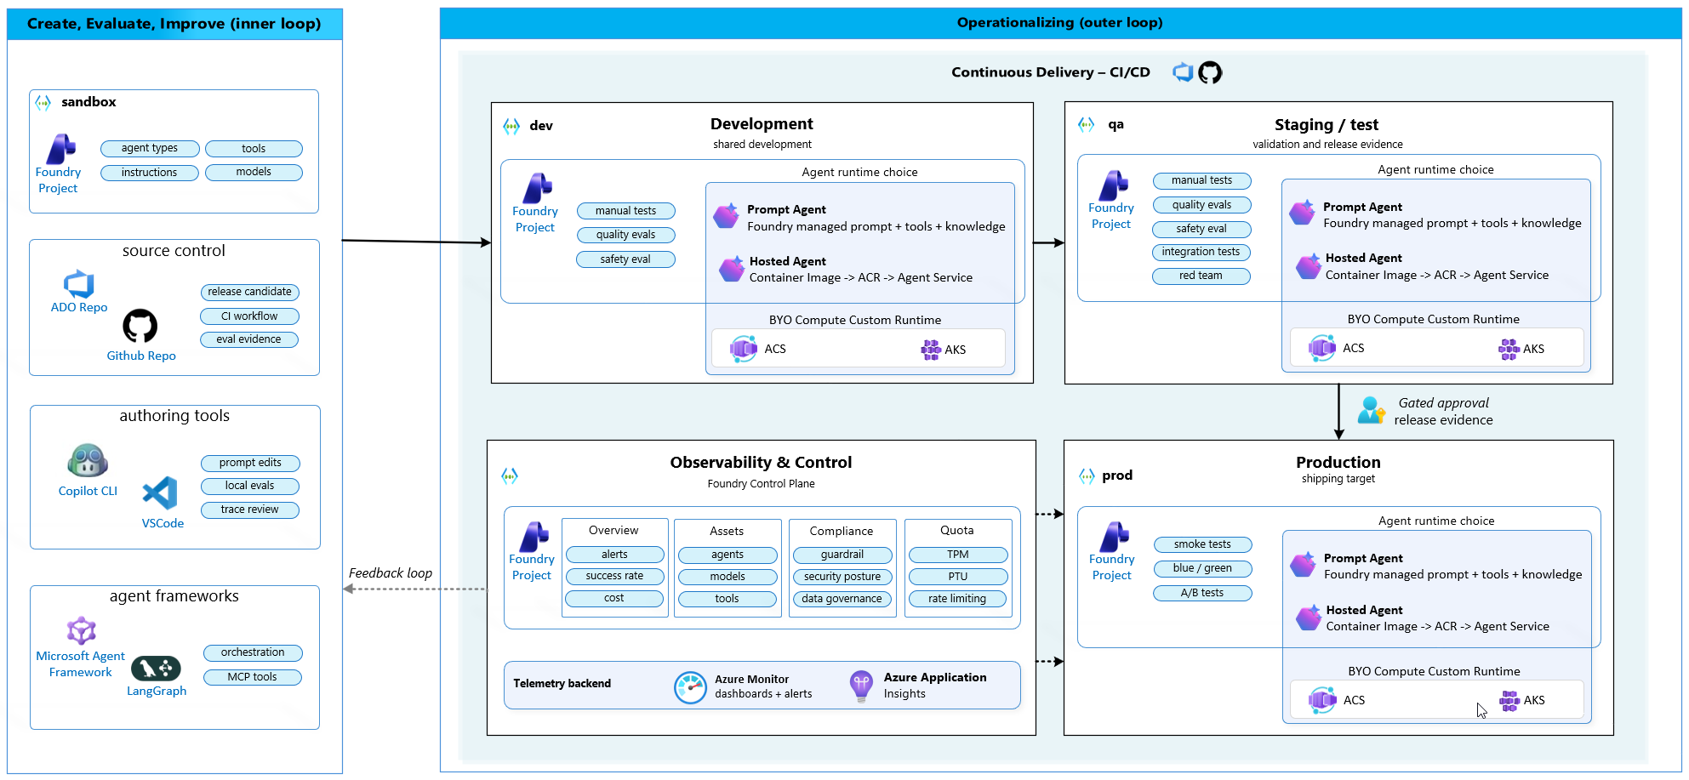Select the release candidate pill
The image size is (1689, 780).
[x=249, y=292]
